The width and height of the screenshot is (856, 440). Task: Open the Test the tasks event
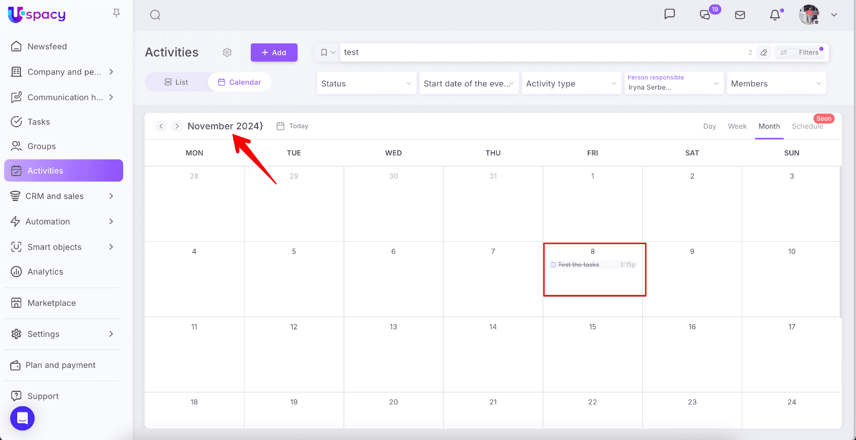593,265
